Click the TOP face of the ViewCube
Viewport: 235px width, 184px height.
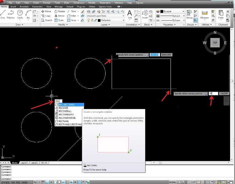pos(215,43)
